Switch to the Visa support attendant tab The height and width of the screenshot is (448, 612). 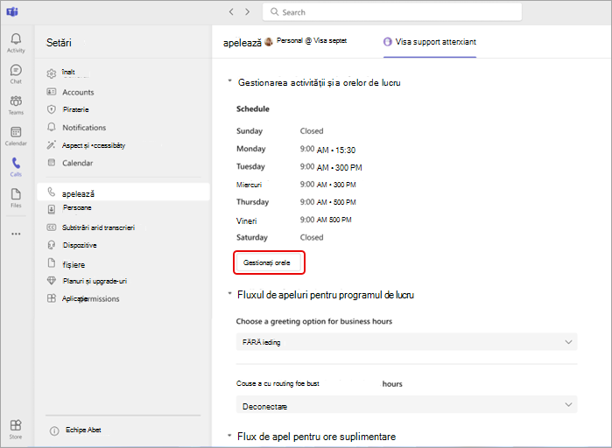pyautogui.click(x=430, y=42)
